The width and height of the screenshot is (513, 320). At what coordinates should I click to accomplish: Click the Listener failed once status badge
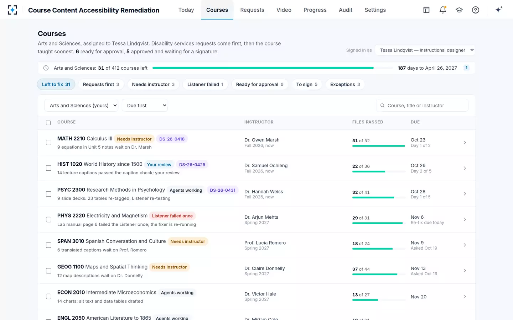(172, 216)
